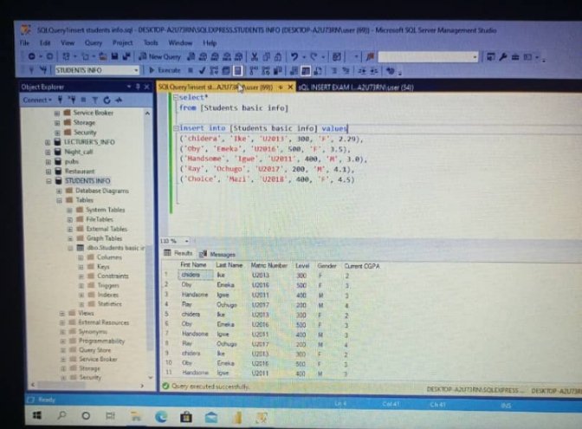
Task: Open Microsoft Edge from the taskbar
Action: point(161,417)
